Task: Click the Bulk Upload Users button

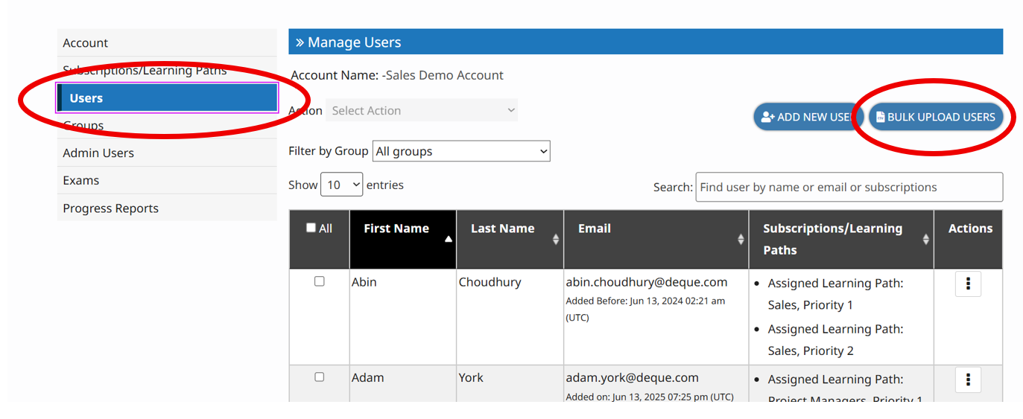Action: click(936, 117)
